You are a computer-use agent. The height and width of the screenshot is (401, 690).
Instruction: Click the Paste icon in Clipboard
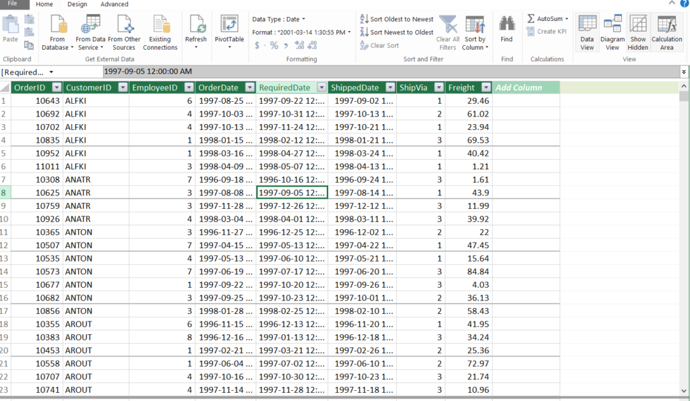tap(11, 28)
